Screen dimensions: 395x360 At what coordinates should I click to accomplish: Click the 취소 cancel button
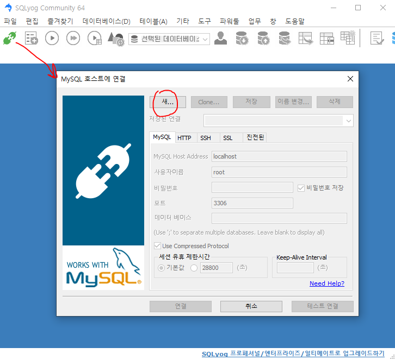click(x=251, y=306)
